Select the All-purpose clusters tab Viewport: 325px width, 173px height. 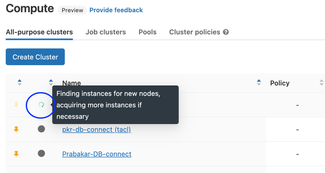(39, 32)
